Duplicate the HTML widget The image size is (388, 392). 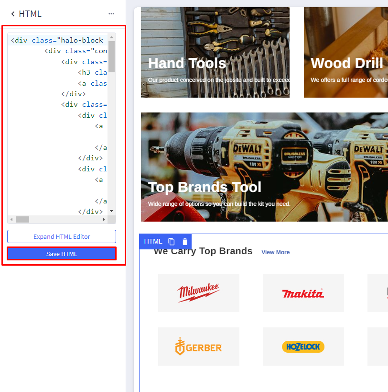tap(172, 242)
